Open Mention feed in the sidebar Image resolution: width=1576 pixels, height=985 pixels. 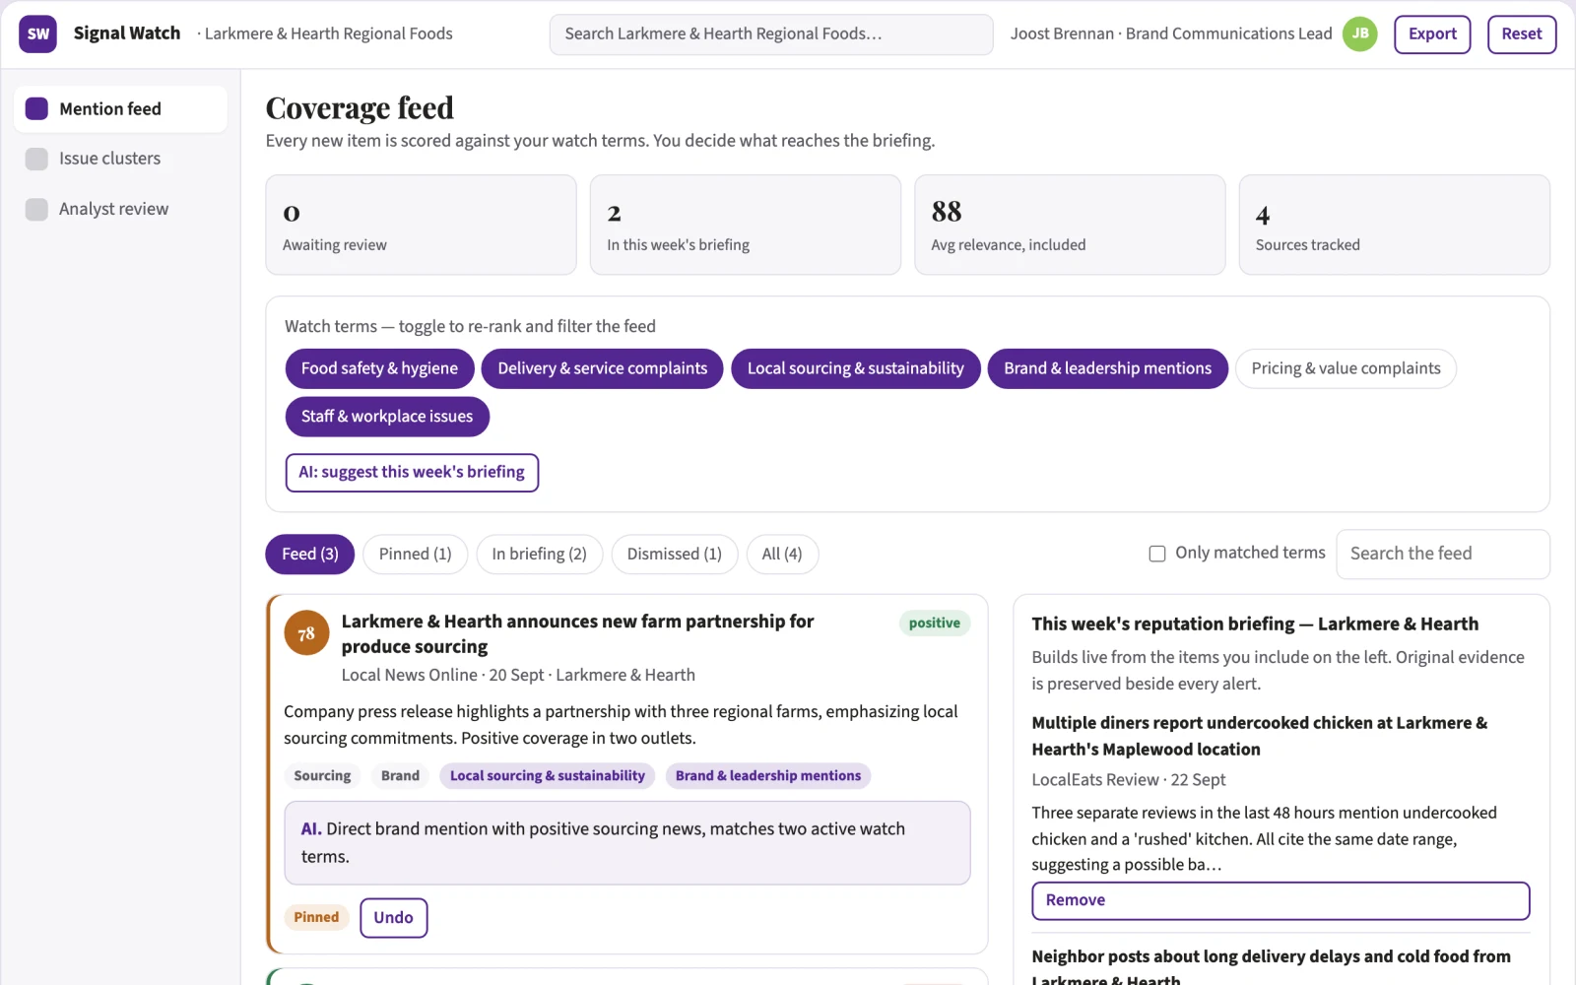(x=120, y=108)
